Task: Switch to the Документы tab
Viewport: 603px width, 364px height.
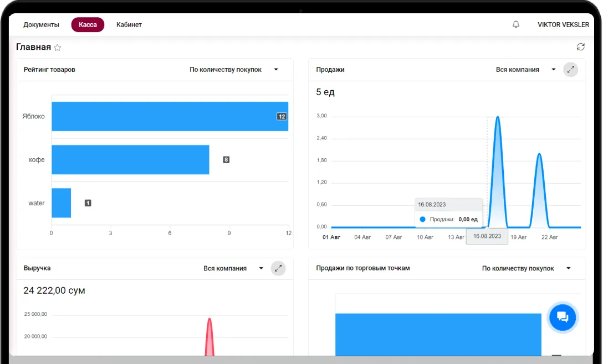Action: point(41,25)
